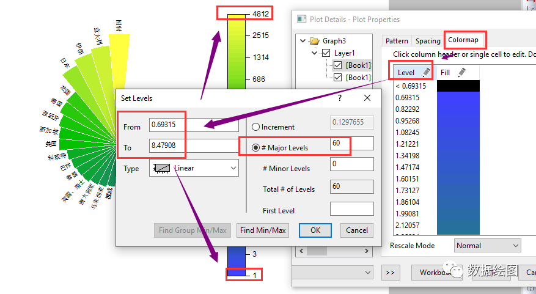536x294 pixels.
Task: Click the Fill column header
Action: click(x=458, y=73)
